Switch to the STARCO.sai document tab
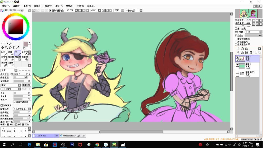Viewport: 263px width, 148px height. click(45, 136)
